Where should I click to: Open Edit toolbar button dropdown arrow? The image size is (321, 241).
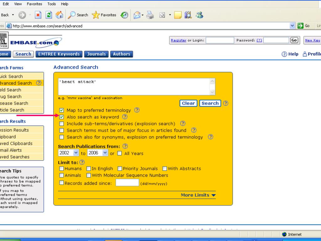[170, 15]
